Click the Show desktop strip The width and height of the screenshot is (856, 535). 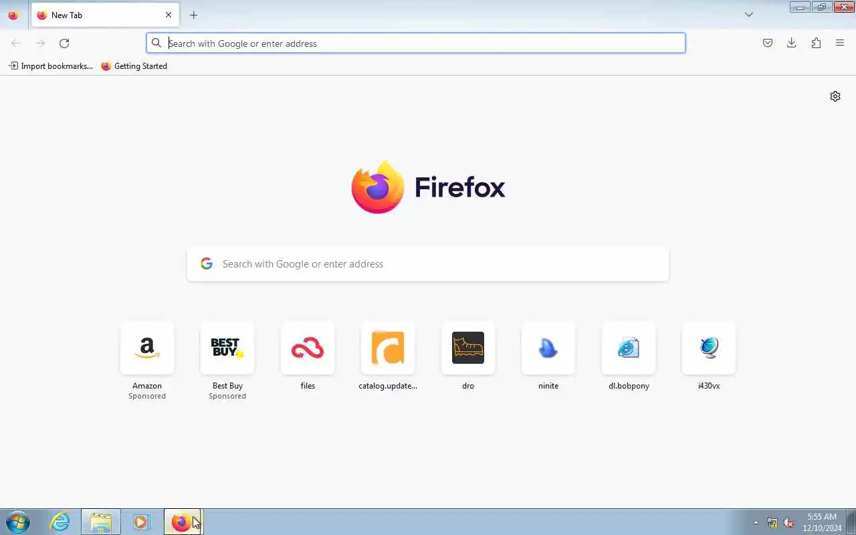(x=851, y=522)
